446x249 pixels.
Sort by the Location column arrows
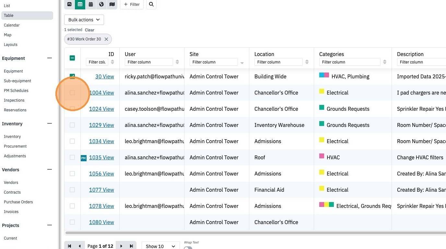click(x=307, y=62)
